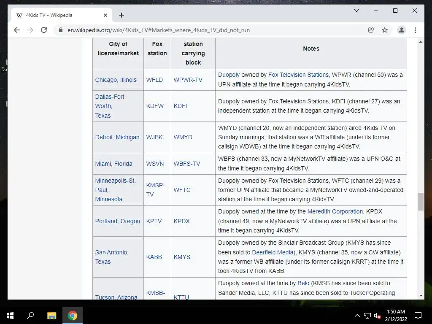Open the network status tray icon
The image size is (432, 324).
[x=367, y=316]
